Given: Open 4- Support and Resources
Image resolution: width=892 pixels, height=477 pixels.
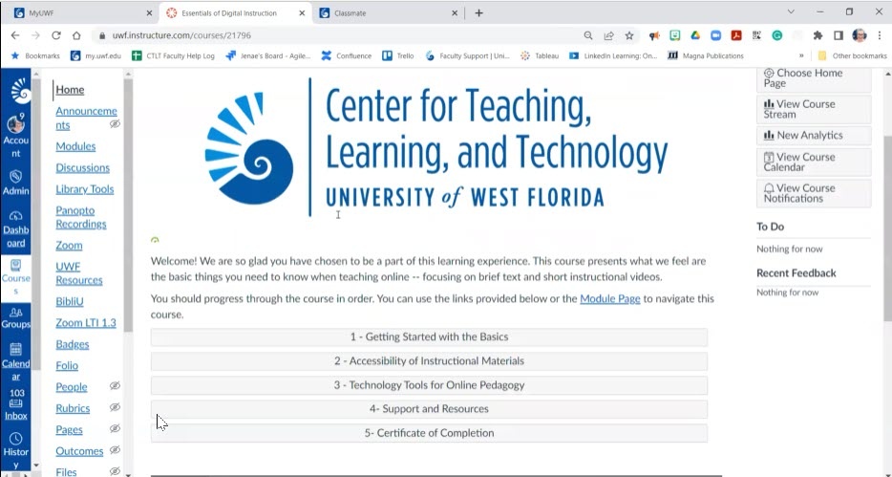Looking at the screenshot, I should click(429, 409).
